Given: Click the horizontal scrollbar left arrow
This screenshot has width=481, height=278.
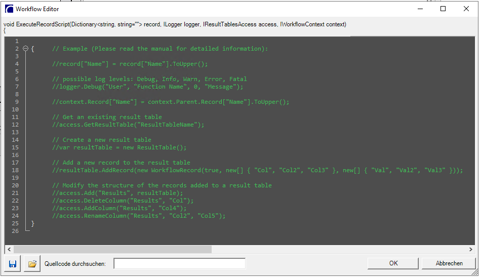Looking at the screenshot, I should [x=9, y=250].
